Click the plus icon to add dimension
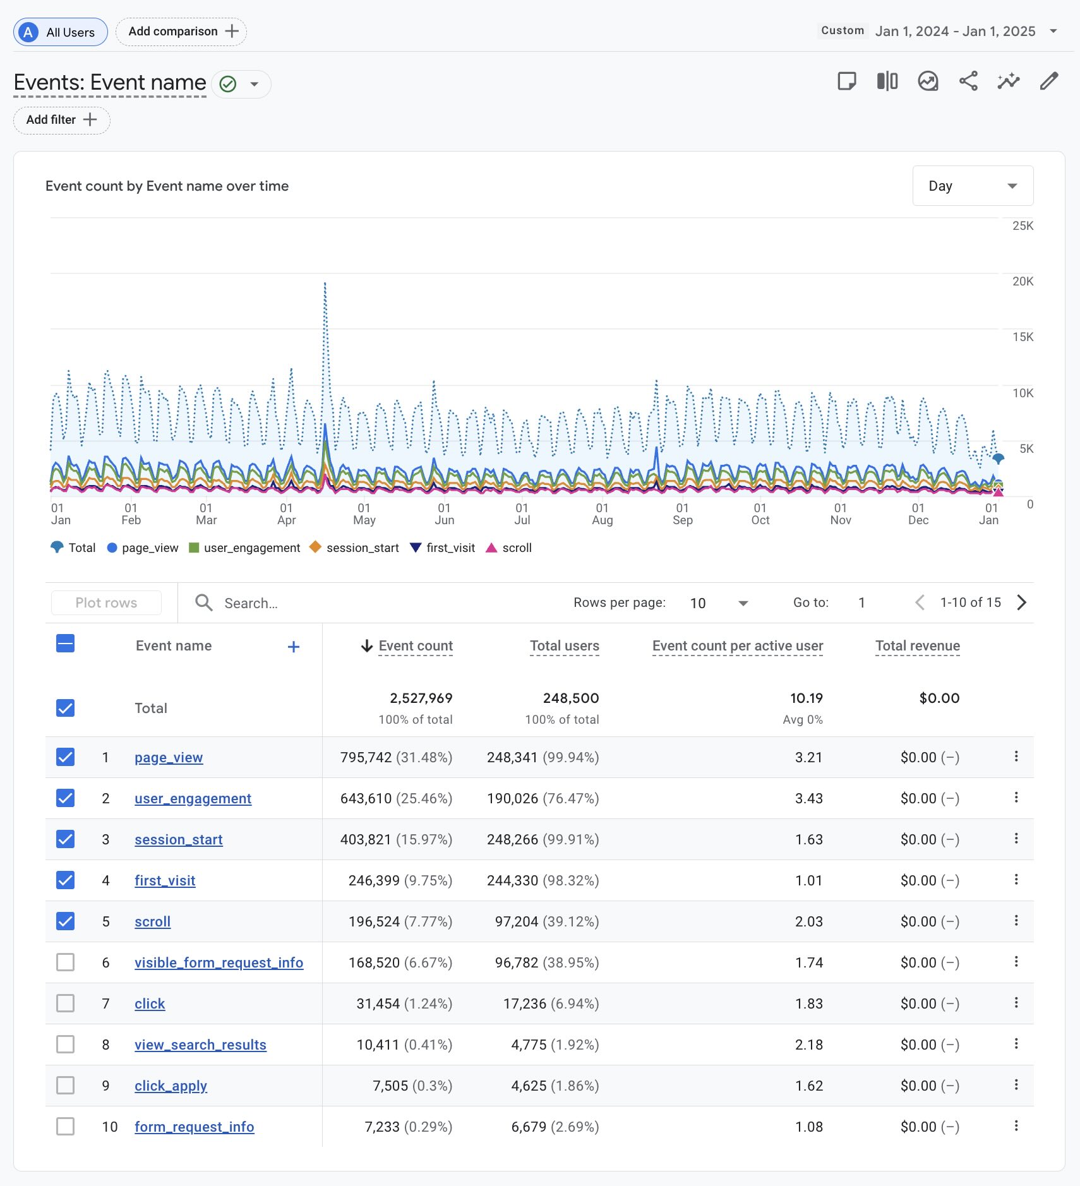Screen dimensions: 1080x1186 [x=294, y=647]
